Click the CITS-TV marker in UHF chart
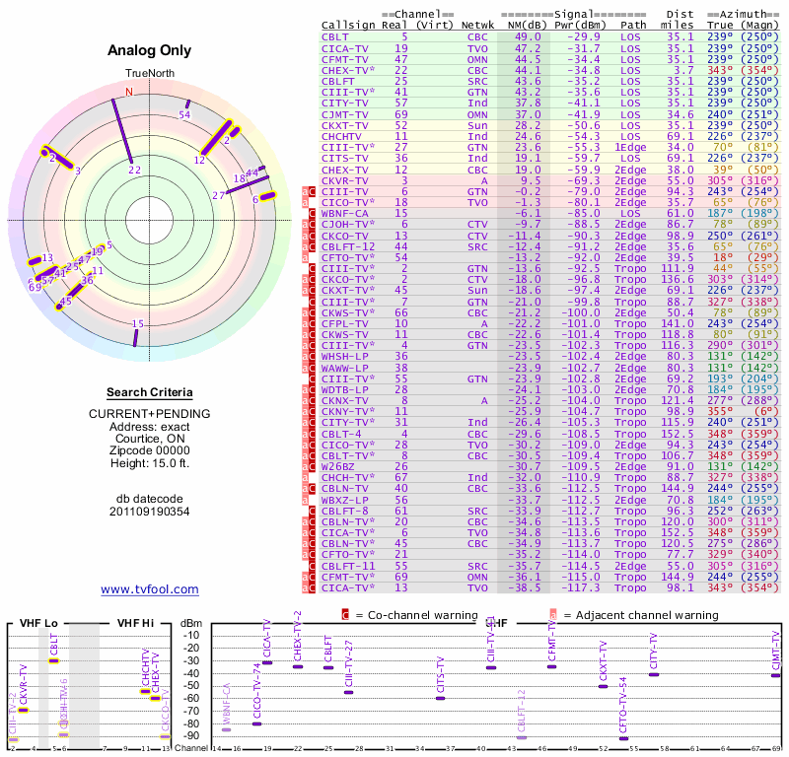 440,698
